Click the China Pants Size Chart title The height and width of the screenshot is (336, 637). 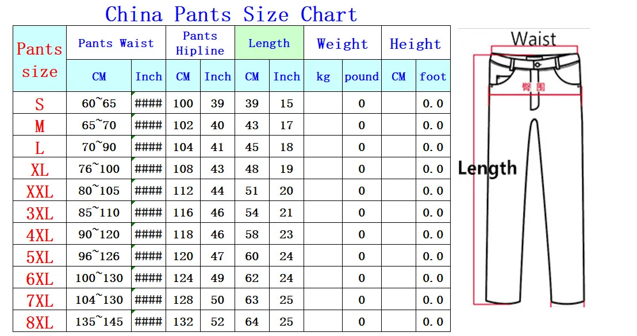(231, 14)
